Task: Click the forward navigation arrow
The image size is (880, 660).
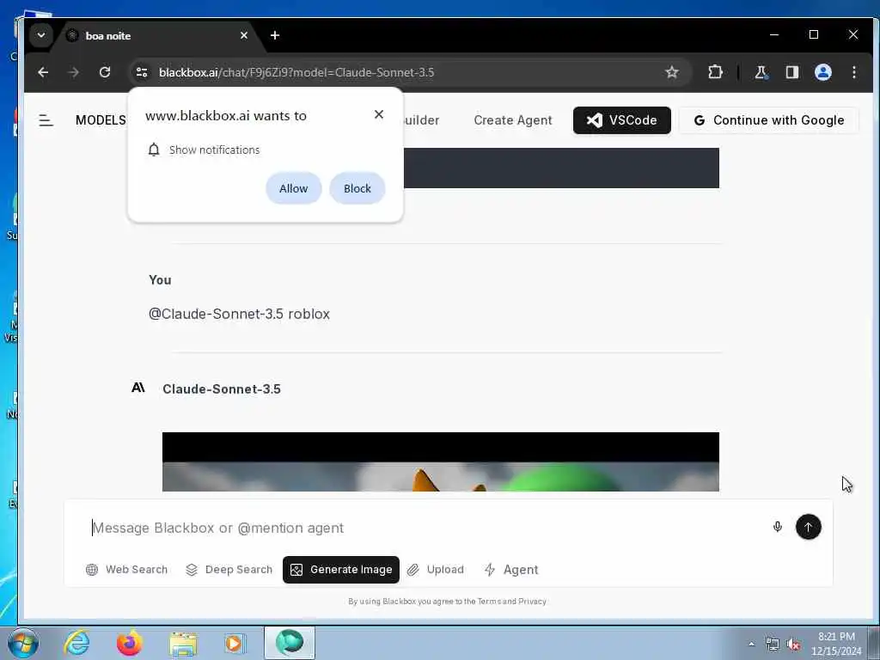Action: pos(74,72)
